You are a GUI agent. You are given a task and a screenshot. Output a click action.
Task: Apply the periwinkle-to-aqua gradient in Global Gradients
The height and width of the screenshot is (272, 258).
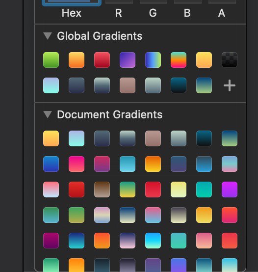(51, 85)
